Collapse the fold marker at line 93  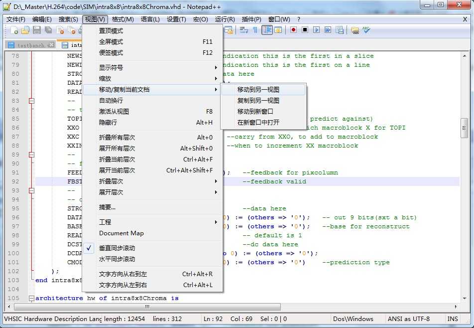tap(31, 190)
